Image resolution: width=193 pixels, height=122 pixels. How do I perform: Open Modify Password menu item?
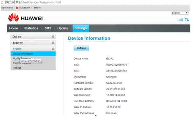[22, 58]
